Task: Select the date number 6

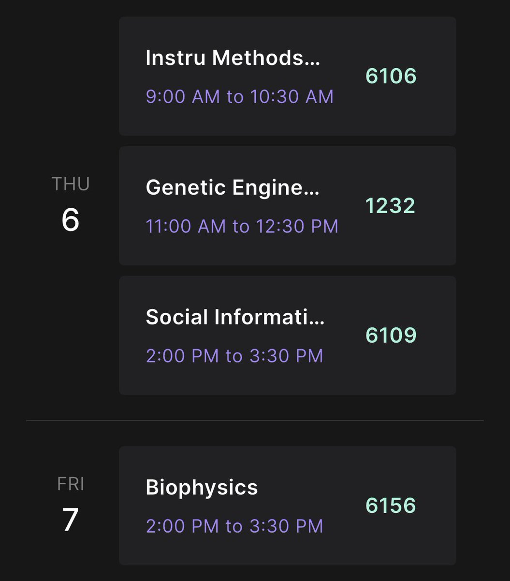Action: (x=71, y=220)
